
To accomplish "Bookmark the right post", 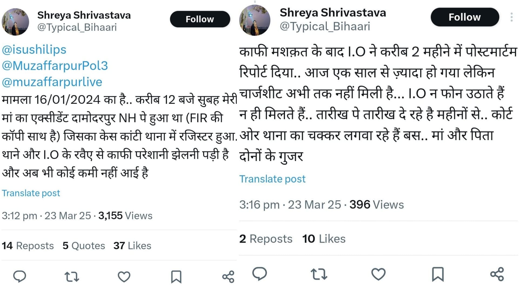I will pyautogui.click(x=438, y=274).
